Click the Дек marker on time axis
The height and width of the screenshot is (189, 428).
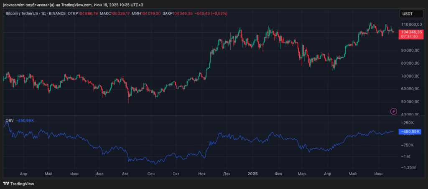(x=227, y=173)
